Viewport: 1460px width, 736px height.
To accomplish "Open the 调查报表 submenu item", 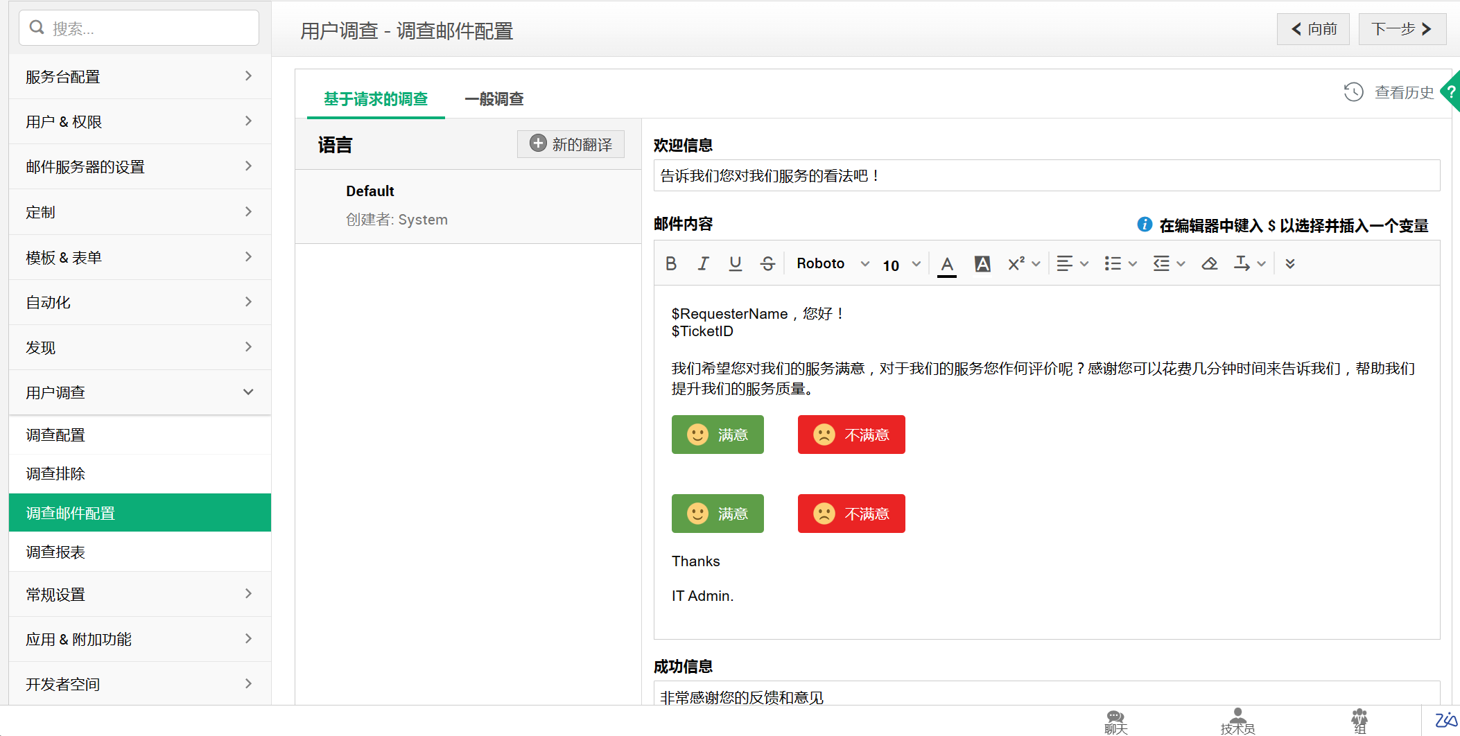I will 140,552.
